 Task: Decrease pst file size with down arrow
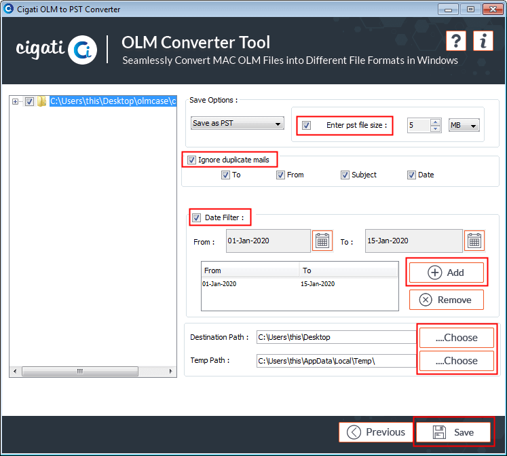pyautogui.click(x=436, y=128)
